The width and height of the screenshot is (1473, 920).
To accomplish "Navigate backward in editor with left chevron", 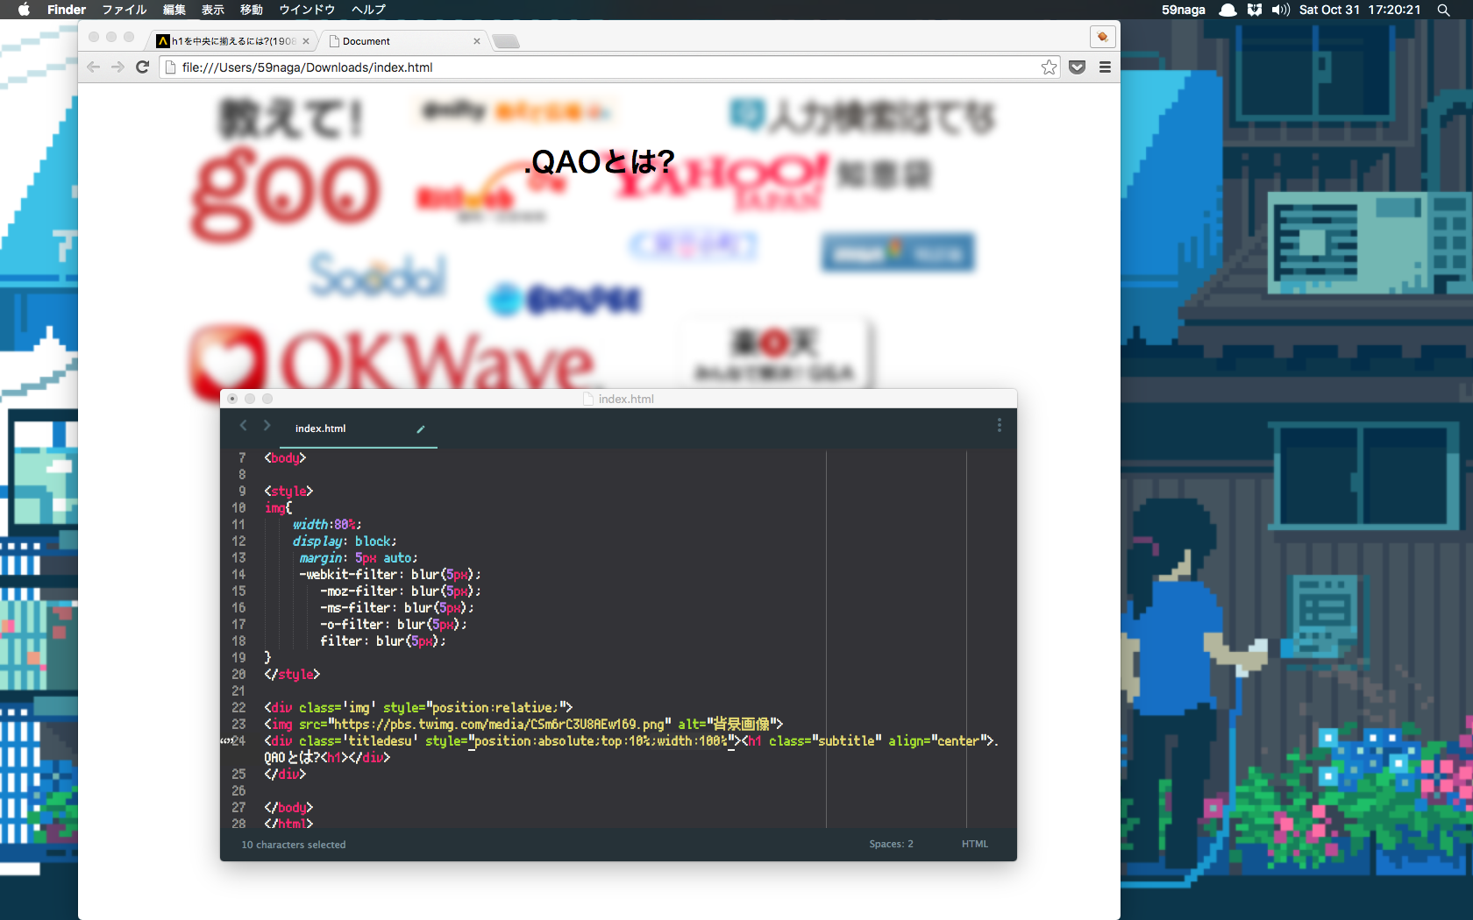I will pyautogui.click(x=244, y=426).
